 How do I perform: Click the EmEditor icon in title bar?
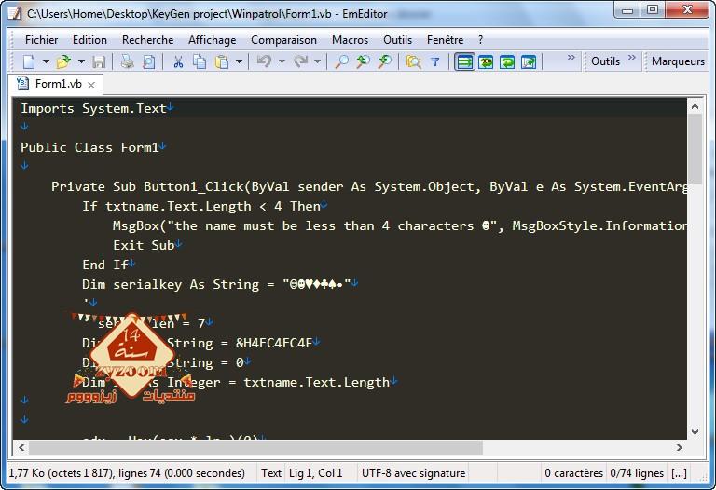point(15,13)
